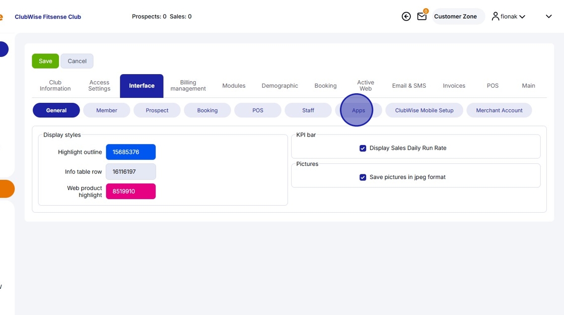Image resolution: width=564 pixels, height=315 pixels.
Task: Go to the Demographic tab
Action: click(x=280, y=86)
